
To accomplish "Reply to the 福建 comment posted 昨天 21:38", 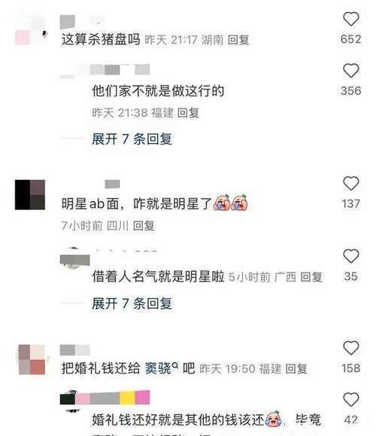I will (x=188, y=113).
